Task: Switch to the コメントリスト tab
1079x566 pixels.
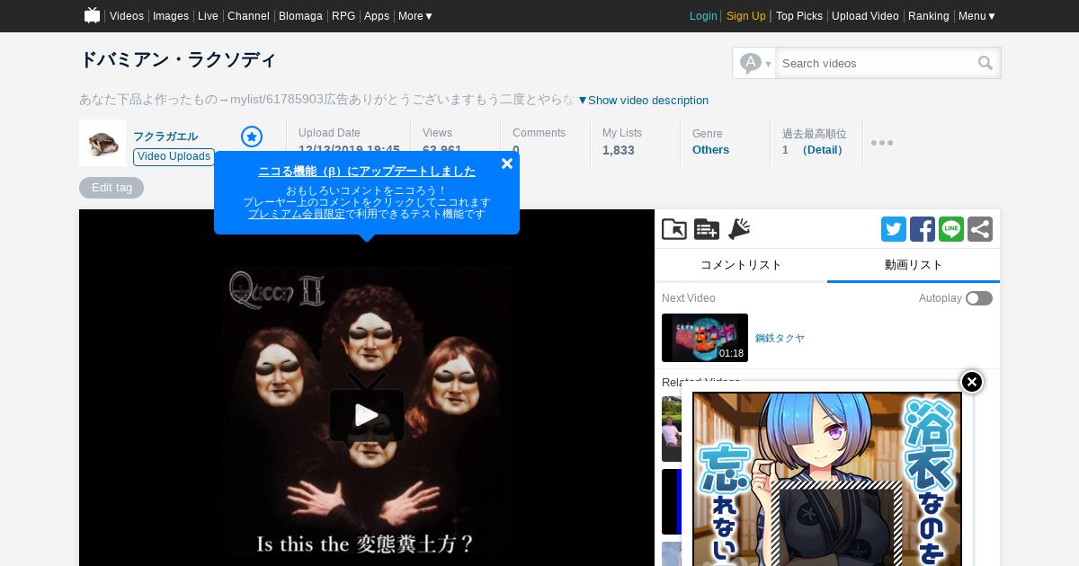Action: (x=741, y=265)
